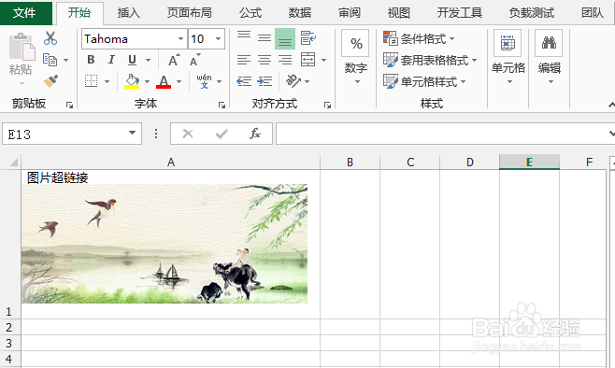The width and height of the screenshot is (615, 368).
Task: Switch to Developer (开发工具) tab
Action: pos(460,13)
